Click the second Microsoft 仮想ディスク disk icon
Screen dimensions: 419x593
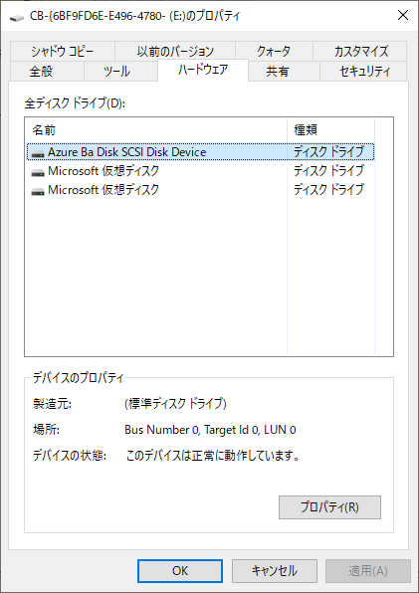[x=38, y=191]
